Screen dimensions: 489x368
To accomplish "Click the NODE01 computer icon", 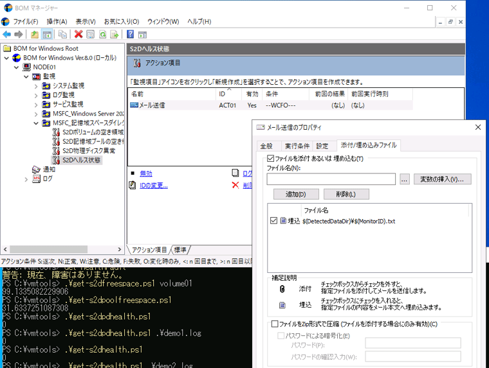I will [27, 67].
